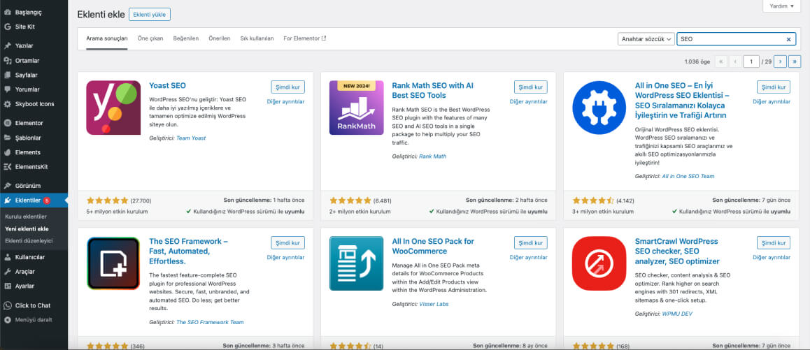Screen dimensions: 810x350
Task: Open The SEO Framework Team link
Action: coord(210,322)
